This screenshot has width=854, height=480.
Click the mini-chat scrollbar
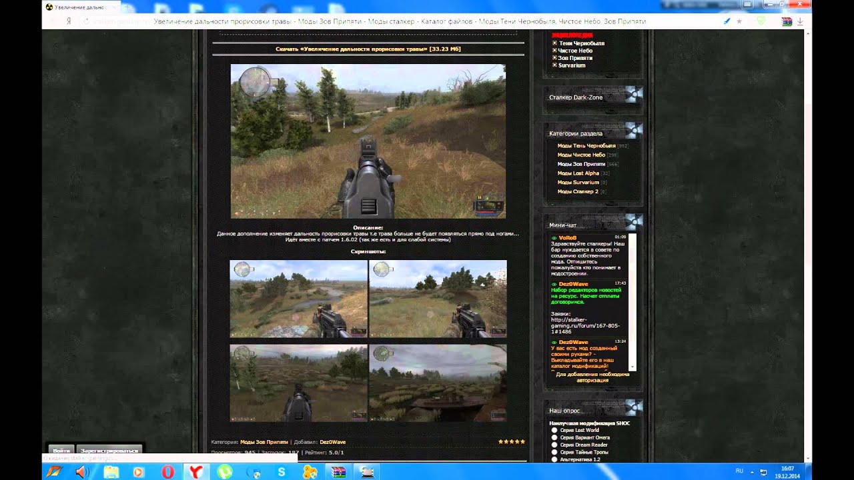[632, 302]
